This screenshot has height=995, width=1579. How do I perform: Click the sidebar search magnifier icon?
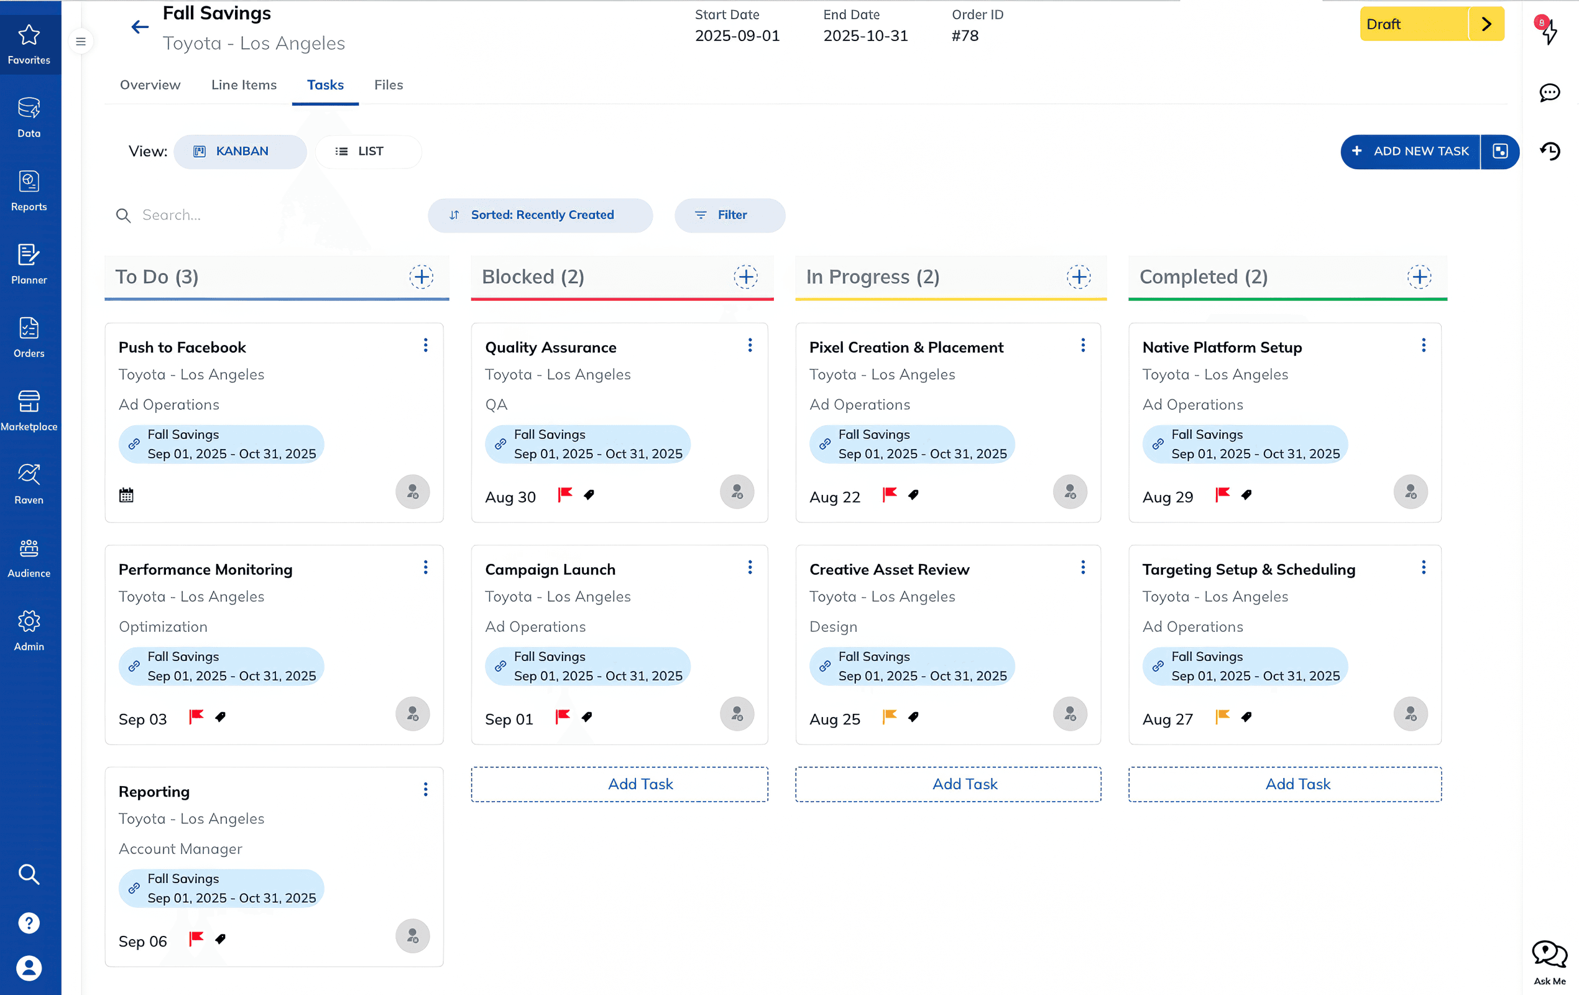point(29,874)
